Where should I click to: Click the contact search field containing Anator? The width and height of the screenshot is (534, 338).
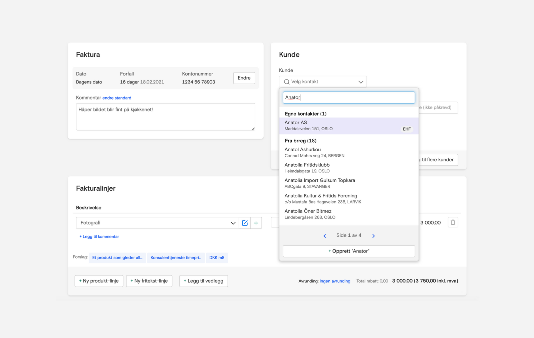[349, 98]
